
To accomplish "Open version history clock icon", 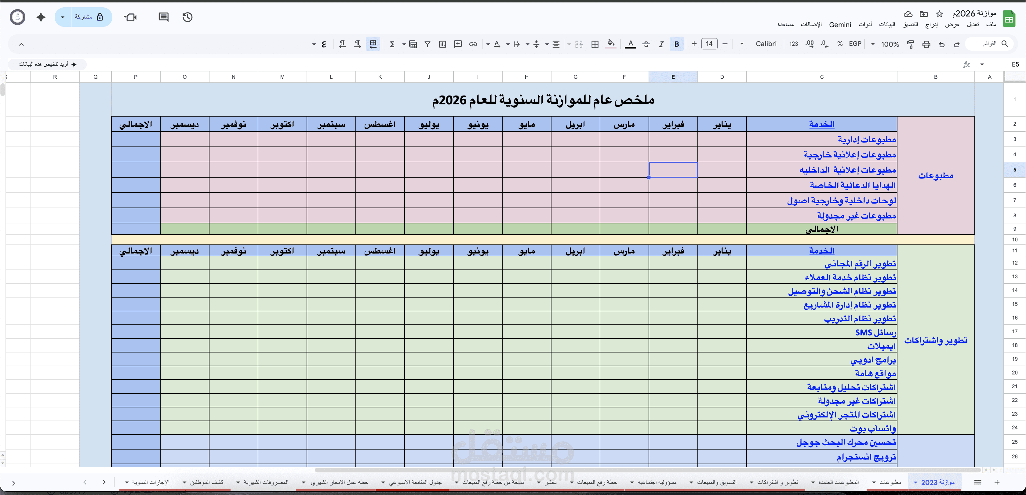I will (187, 17).
